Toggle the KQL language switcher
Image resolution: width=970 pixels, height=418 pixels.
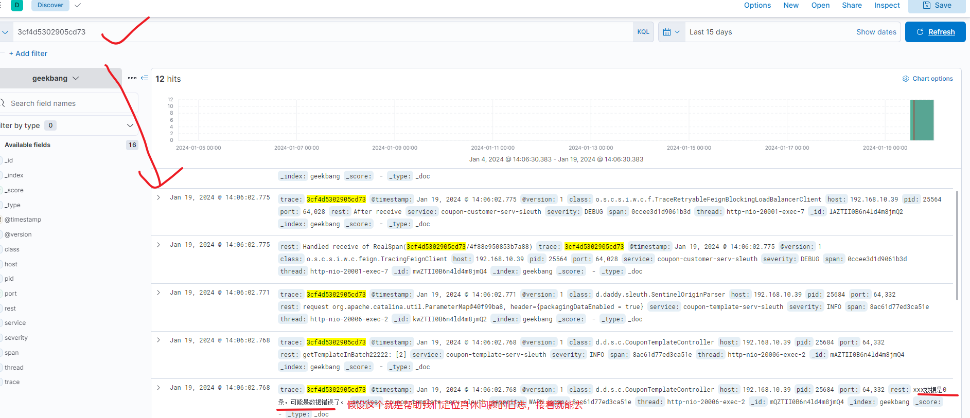tap(643, 32)
